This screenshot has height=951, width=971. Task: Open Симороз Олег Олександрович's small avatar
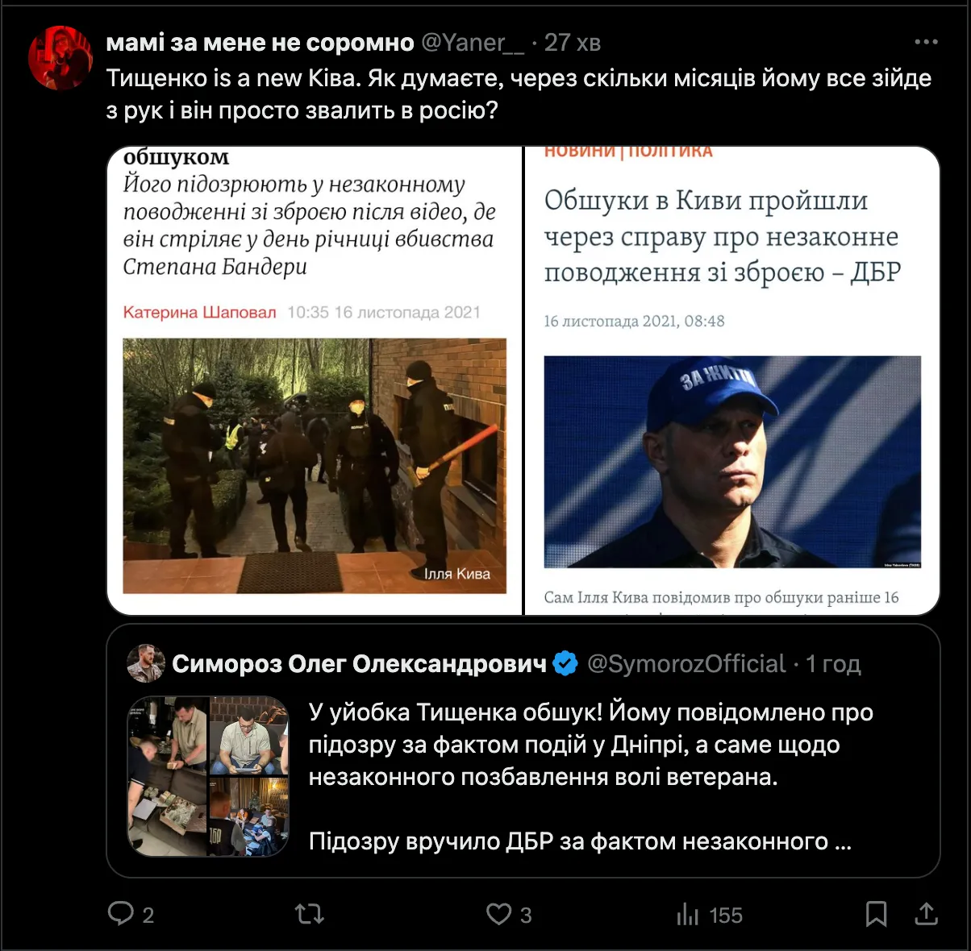pos(146,663)
